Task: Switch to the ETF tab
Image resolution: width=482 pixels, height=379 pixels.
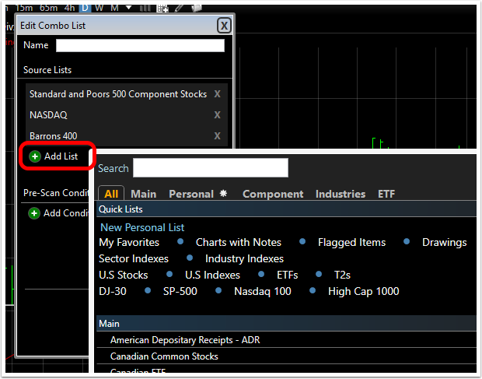Action: pyautogui.click(x=386, y=194)
